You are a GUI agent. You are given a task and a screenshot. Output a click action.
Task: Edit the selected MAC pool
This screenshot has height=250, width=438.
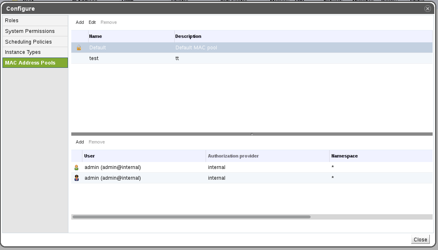(92, 22)
